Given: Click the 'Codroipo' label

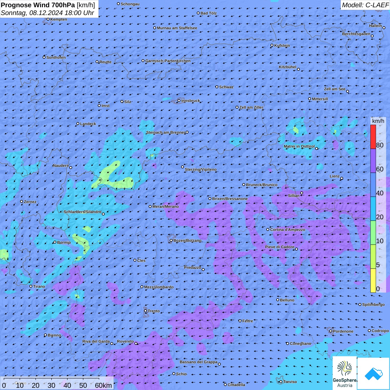Looking at the screenshot, I should (x=380, y=331).
